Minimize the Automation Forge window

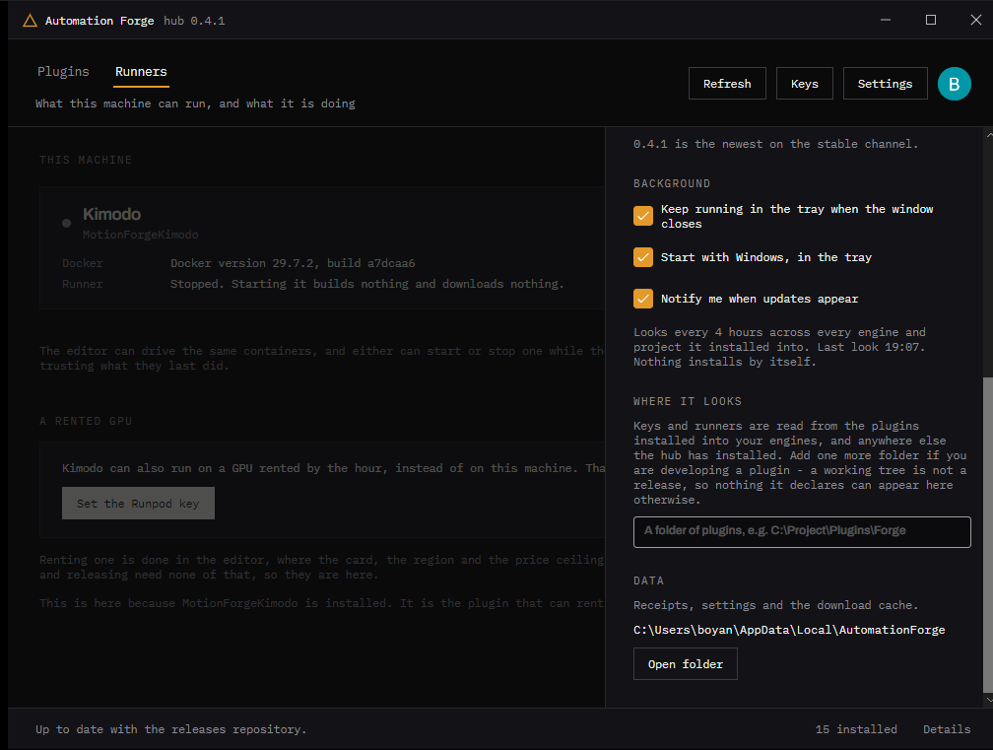pyautogui.click(x=886, y=20)
